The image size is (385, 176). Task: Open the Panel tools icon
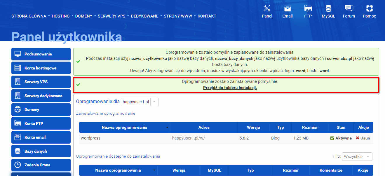point(267,8)
